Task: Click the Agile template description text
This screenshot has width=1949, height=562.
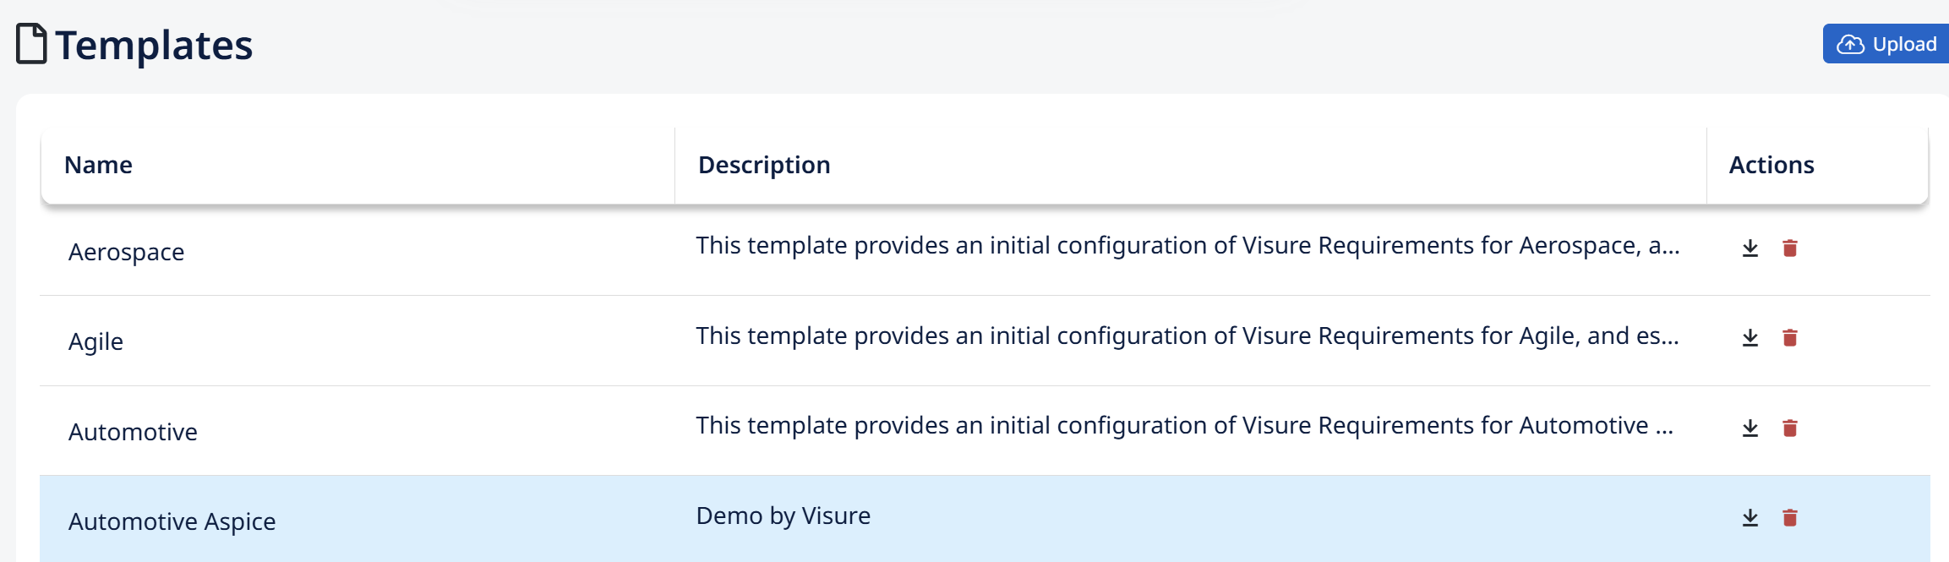Action: pos(1187,336)
